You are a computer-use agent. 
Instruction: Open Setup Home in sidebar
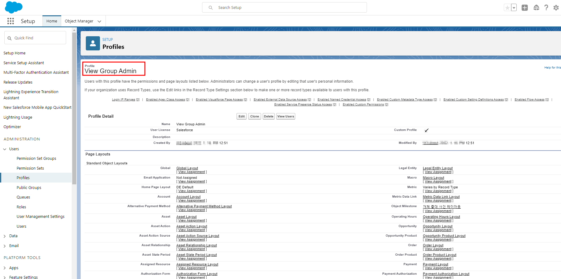point(14,53)
